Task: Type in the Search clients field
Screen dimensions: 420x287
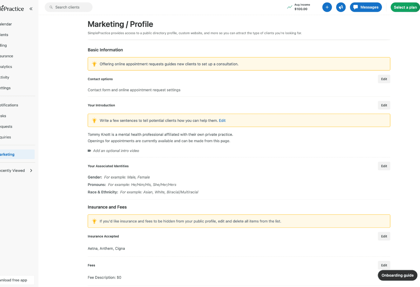Action: pos(72,7)
